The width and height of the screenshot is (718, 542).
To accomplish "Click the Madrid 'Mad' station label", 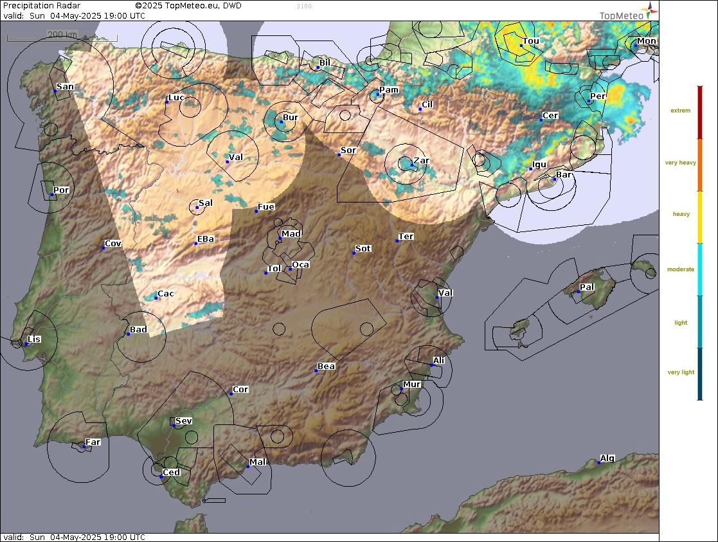I will 291,233.
